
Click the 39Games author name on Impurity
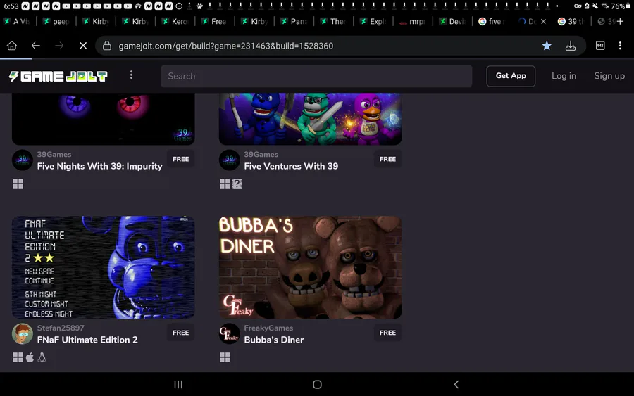click(x=54, y=155)
